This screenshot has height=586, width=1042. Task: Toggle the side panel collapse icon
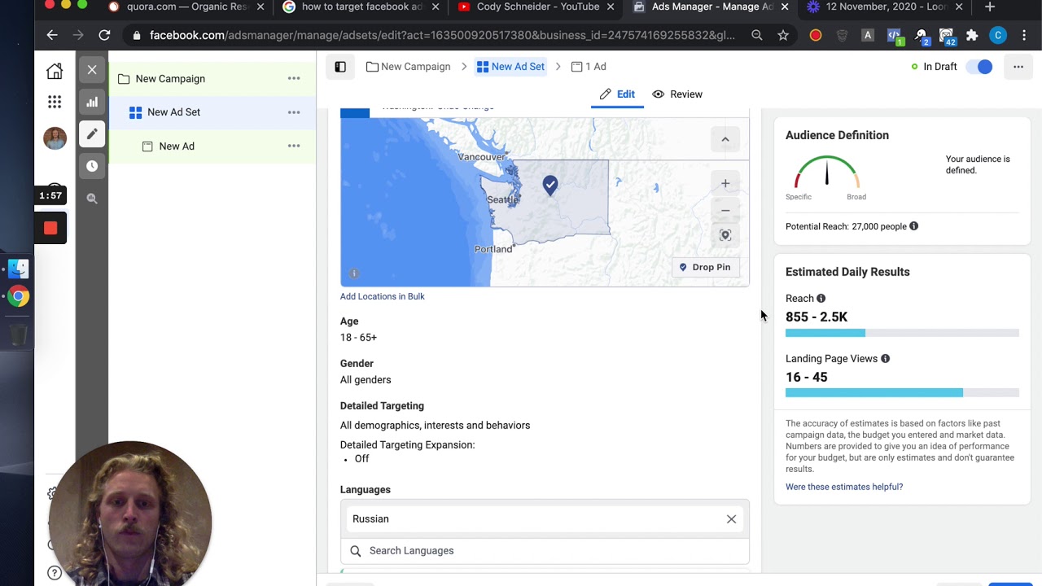(x=340, y=67)
